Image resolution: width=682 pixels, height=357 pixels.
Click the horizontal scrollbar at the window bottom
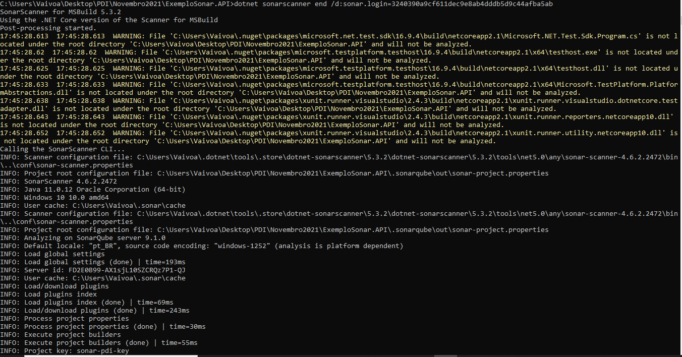coord(338,355)
